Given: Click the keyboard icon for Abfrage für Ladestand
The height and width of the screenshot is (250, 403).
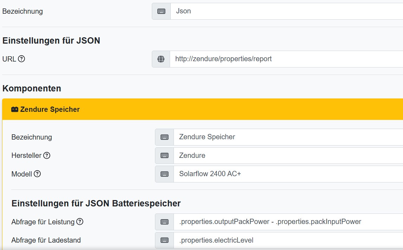Looking at the screenshot, I should [164, 240].
